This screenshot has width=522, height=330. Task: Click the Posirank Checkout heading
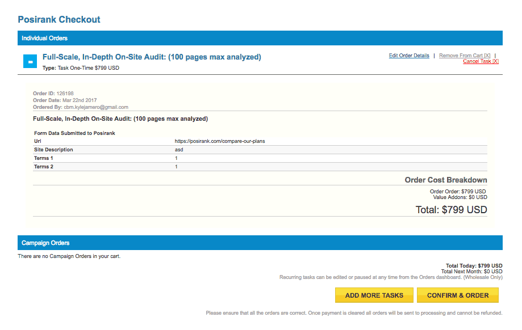(x=59, y=20)
